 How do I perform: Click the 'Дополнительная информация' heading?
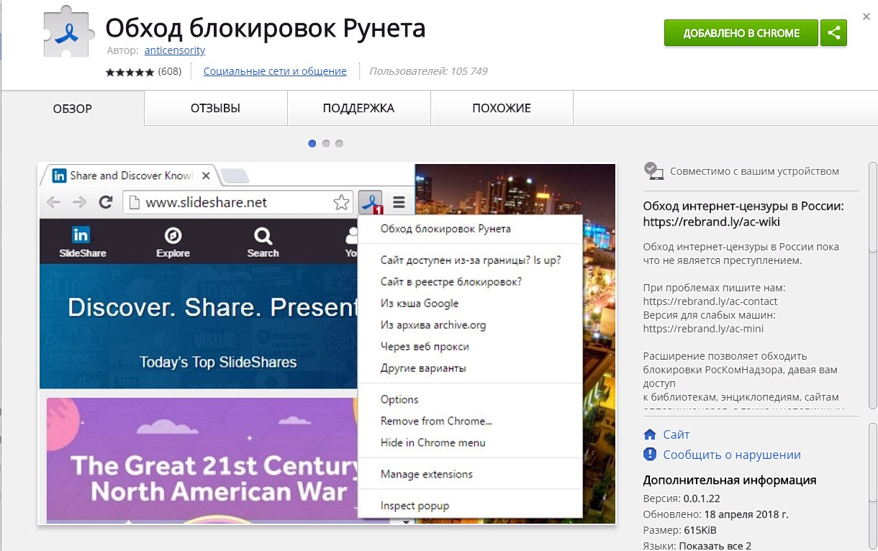[729, 480]
